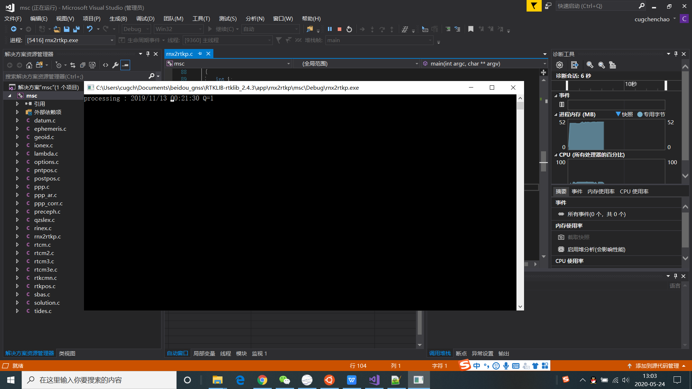Click the Windows taskbar search box

coord(99,380)
